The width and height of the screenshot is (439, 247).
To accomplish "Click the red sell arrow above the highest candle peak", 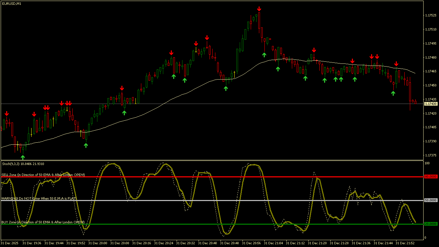I will pyautogui.click(x=259, y=8).
